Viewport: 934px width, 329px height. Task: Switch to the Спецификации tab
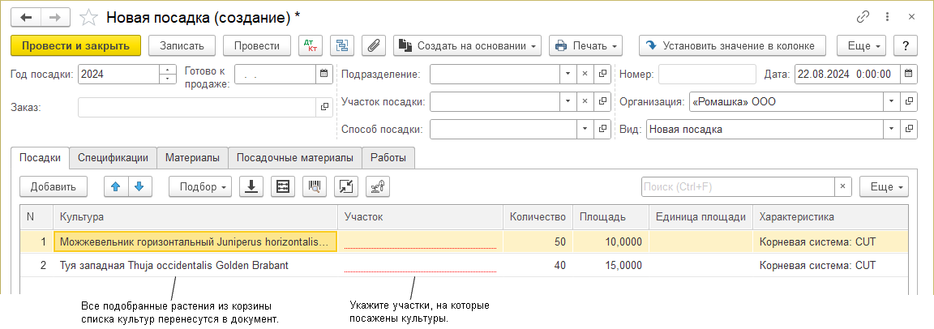113,158
